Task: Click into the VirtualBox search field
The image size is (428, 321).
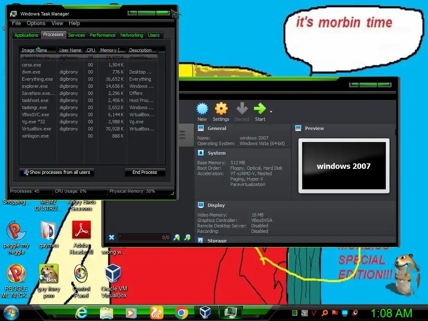Action: (144, 237)
